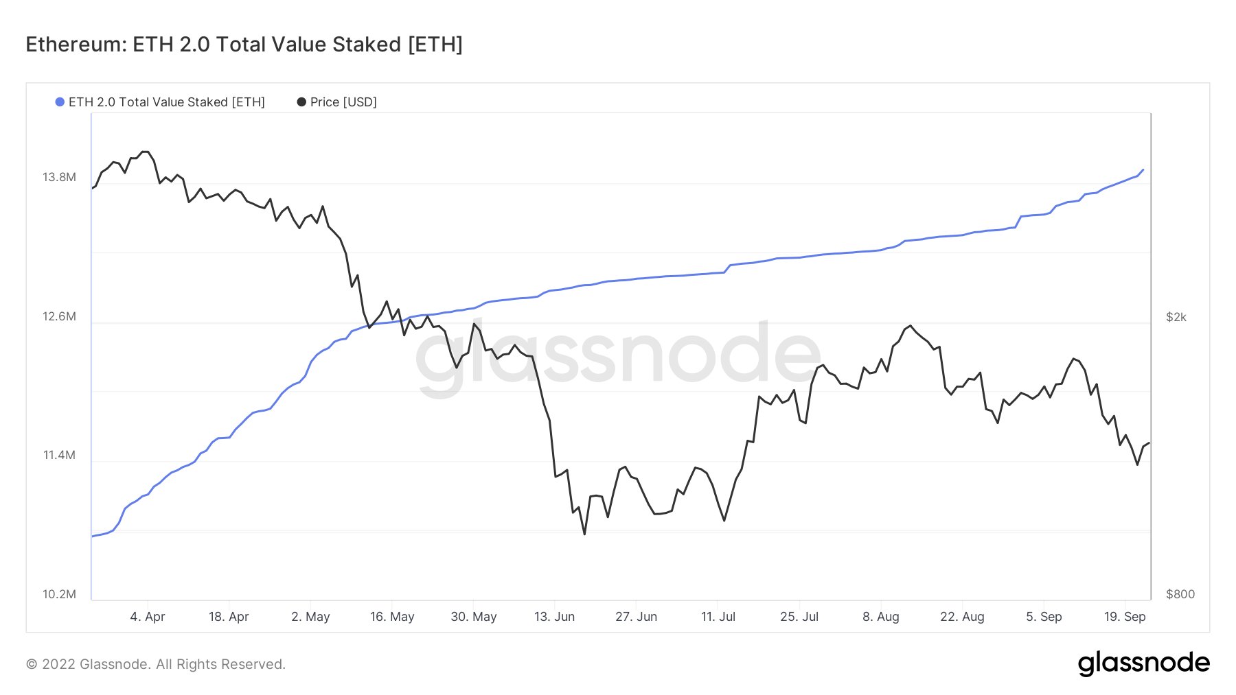The height and width of the screenshot is (695, 1236).
Task: Click the 10.2M y-axis label
Action: [59, 594]
